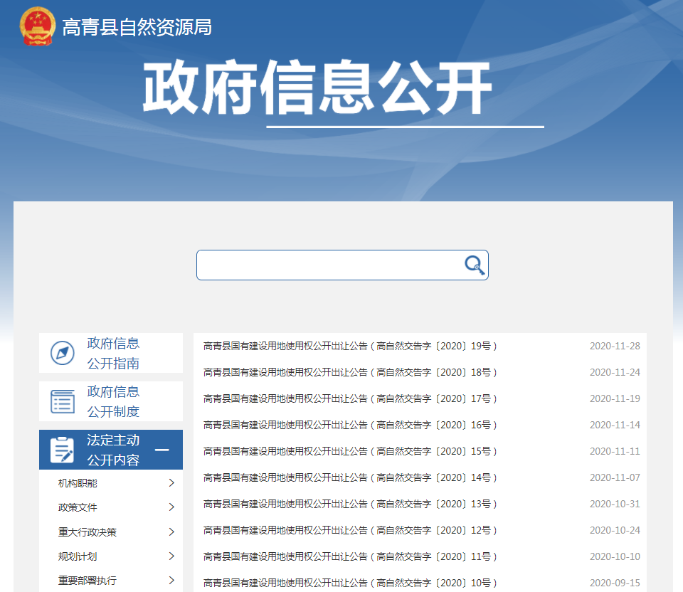Open announcement 高自然交告字〔2020〕17号
Image resolution: width=683 pixels, height=592 pixels.
[x=350, y=398]
